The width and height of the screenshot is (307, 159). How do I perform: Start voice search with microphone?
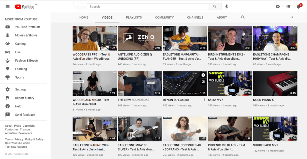tap(227, 7)
